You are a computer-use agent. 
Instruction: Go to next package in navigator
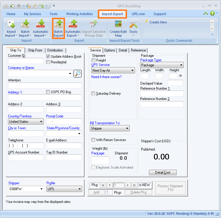pyautogui.click(x=128, y=185)
